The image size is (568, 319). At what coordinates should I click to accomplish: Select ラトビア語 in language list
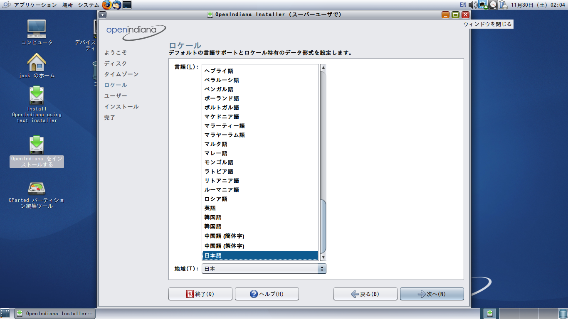(x=260, y=172)
